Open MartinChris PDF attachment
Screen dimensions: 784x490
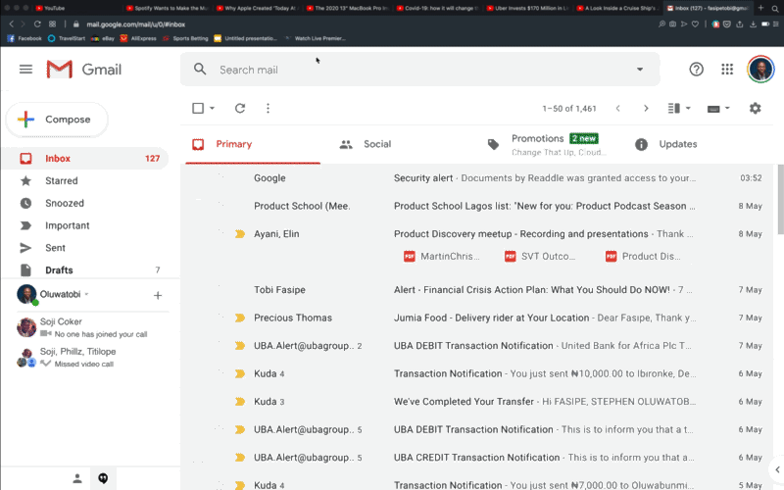click(441, 256)
